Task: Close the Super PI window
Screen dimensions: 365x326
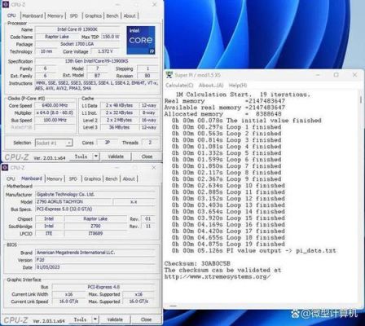Action: click(354, 75)
